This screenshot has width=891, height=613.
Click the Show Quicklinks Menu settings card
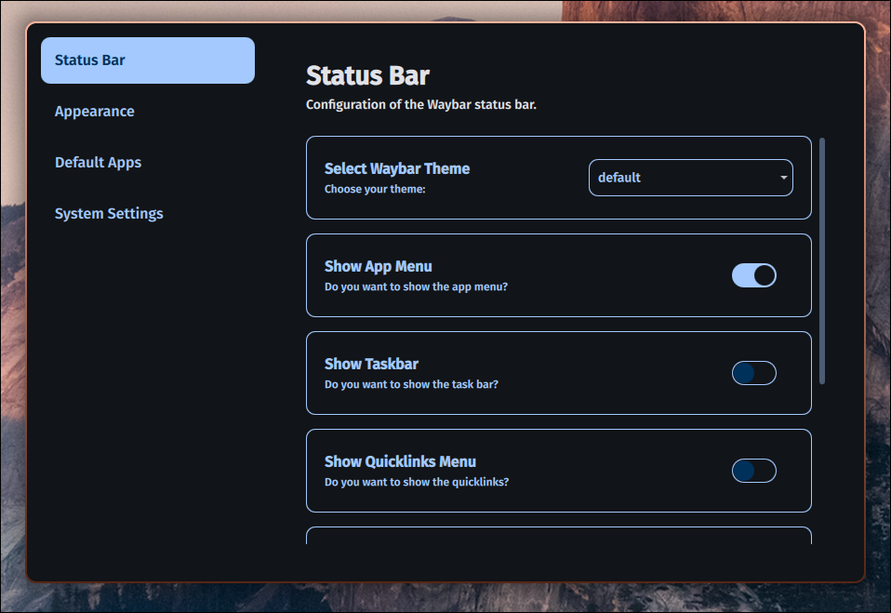[558, 471]
